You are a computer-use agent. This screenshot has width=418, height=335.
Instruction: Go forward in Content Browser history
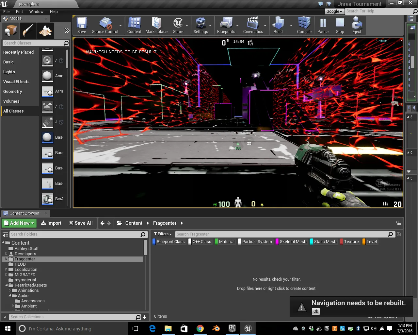click(x=109, y=223)
